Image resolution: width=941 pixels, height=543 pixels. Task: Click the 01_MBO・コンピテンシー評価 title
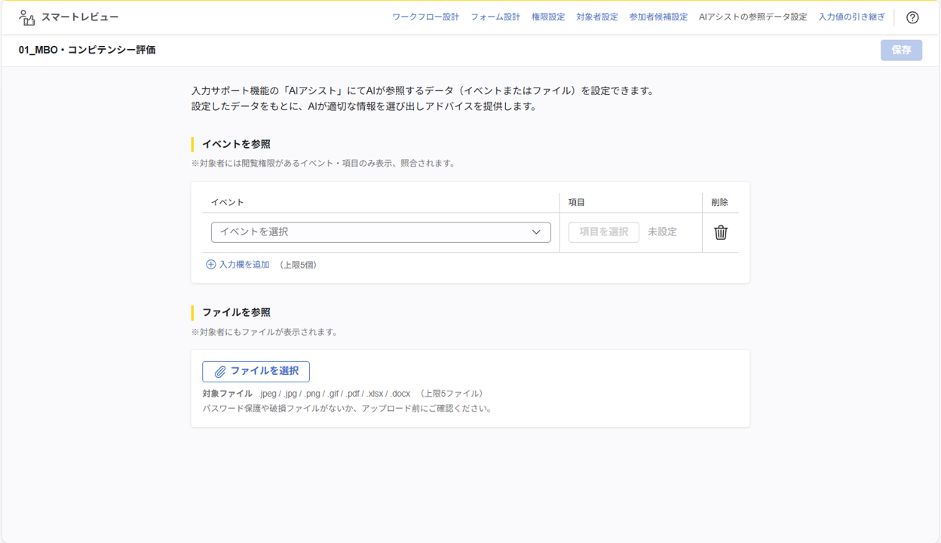coord(87,51)
